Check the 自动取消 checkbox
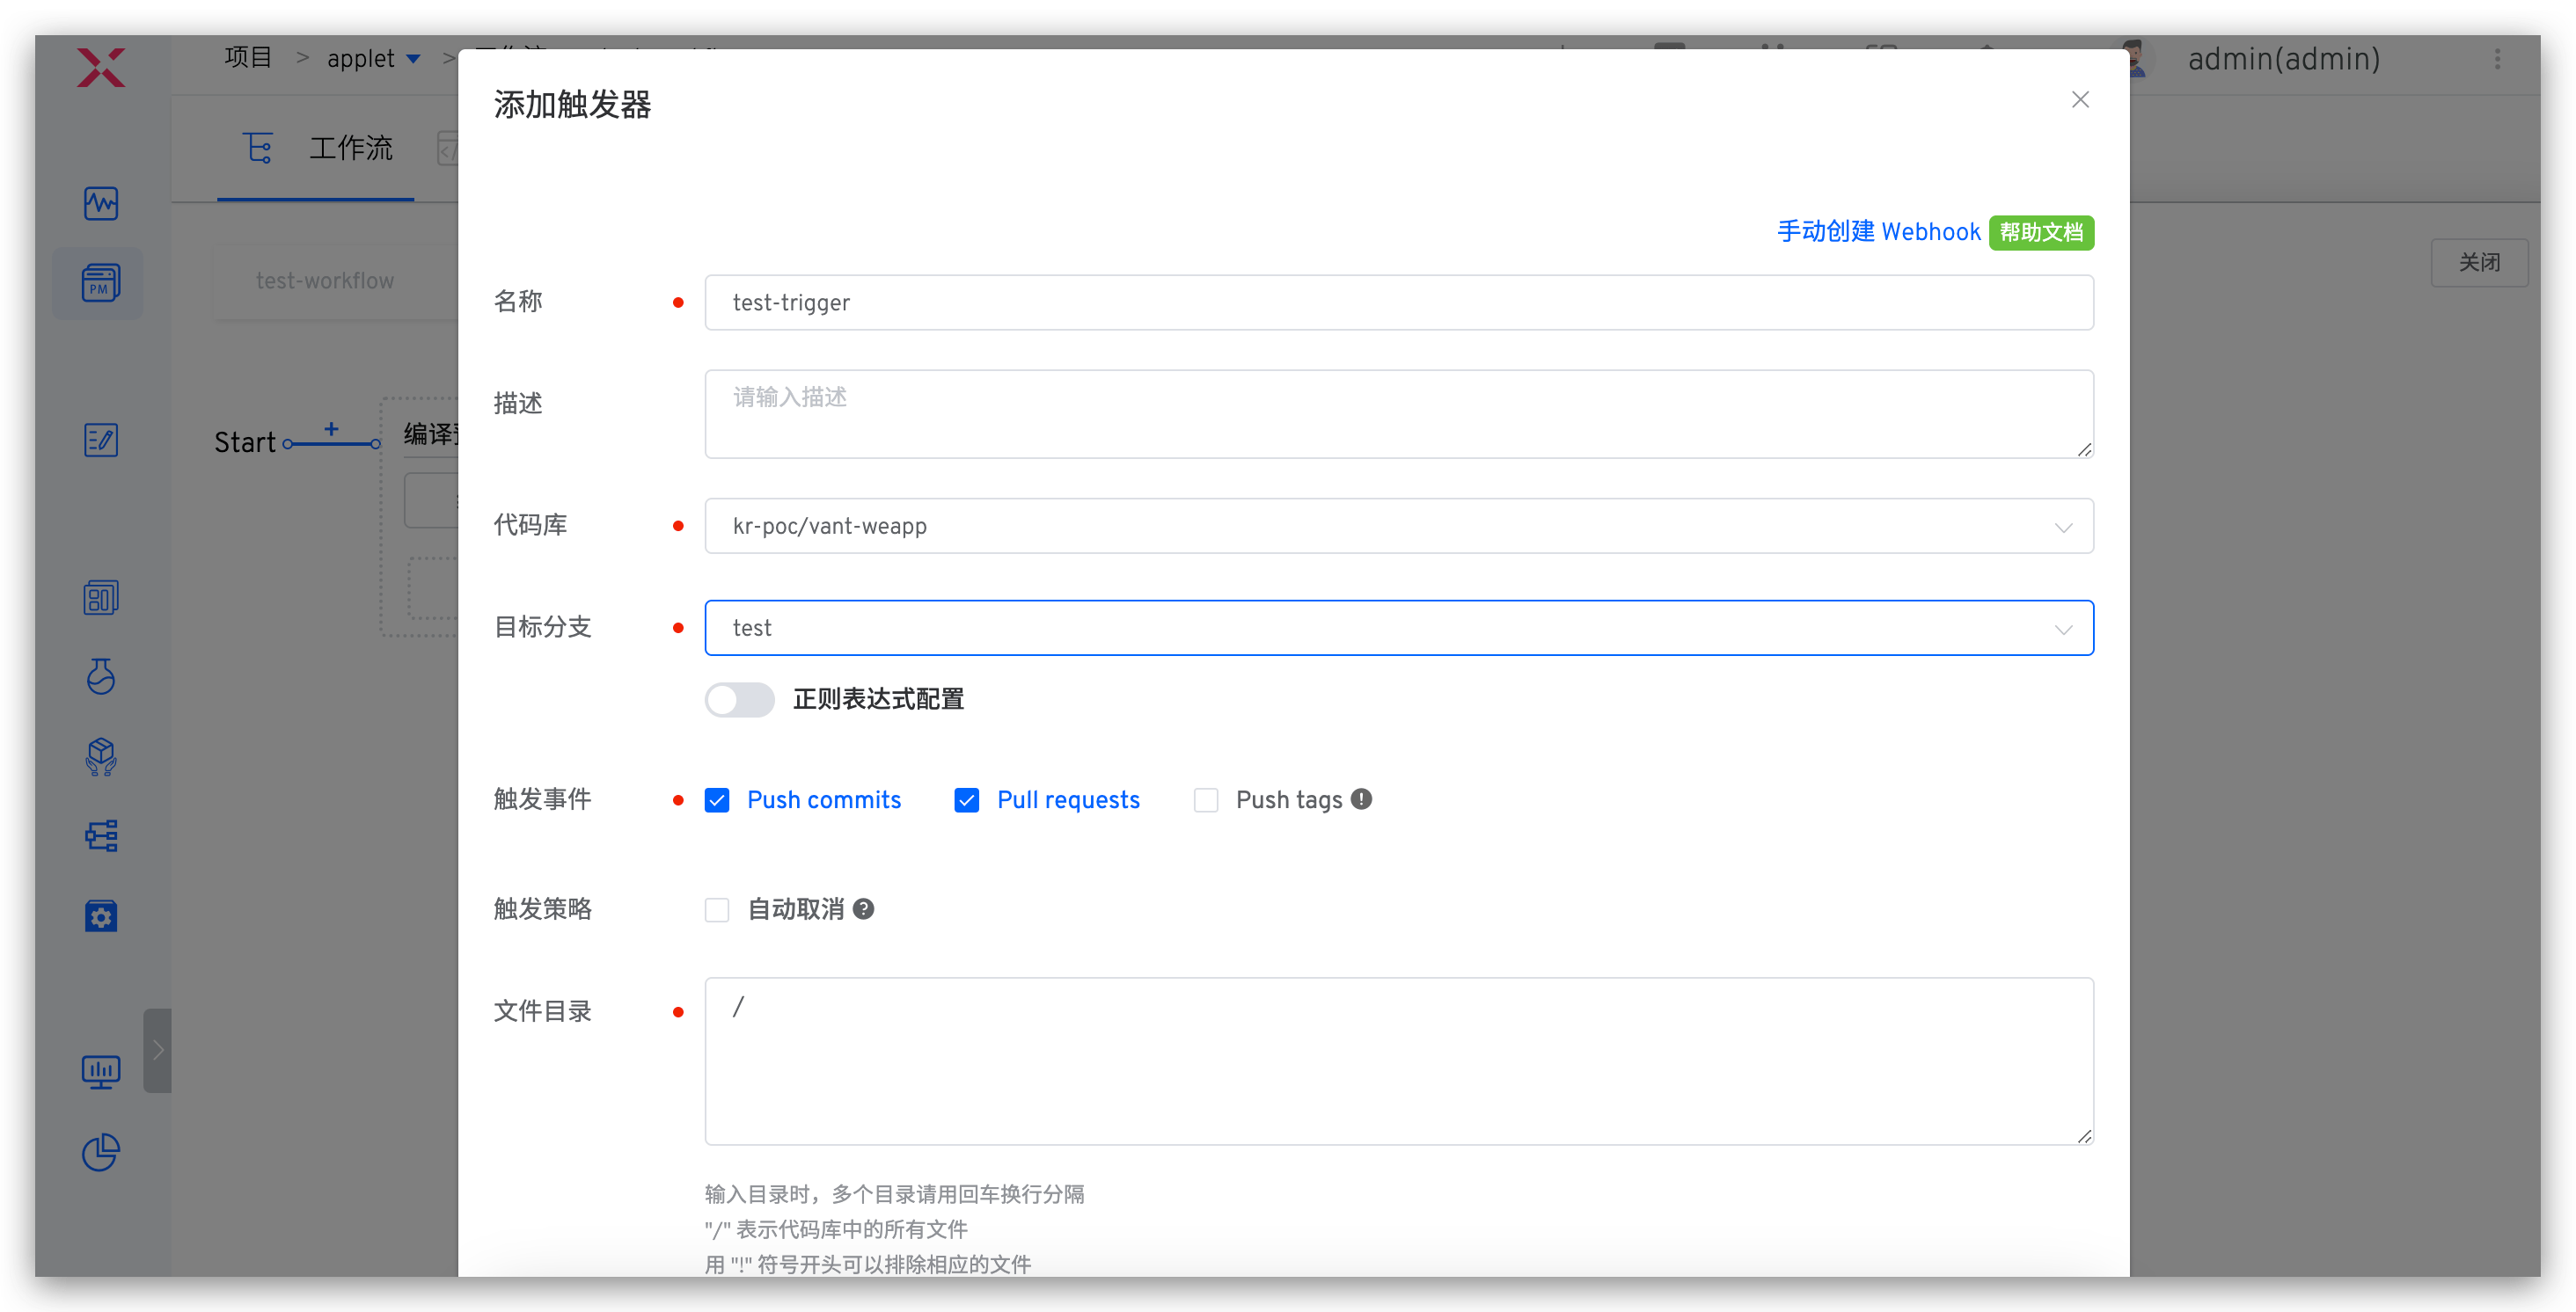 pos(717,909)
